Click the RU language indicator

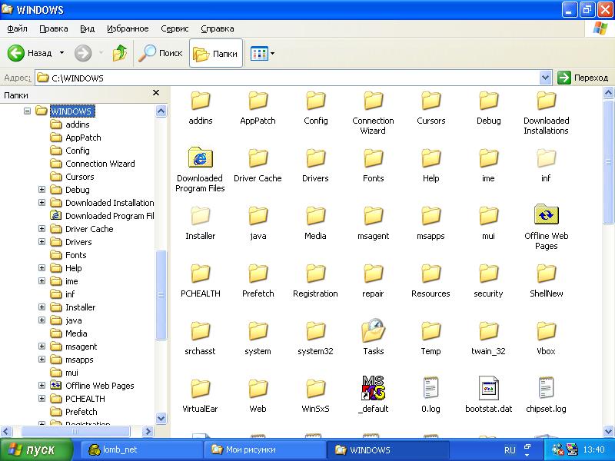click(x=510, y=449)
